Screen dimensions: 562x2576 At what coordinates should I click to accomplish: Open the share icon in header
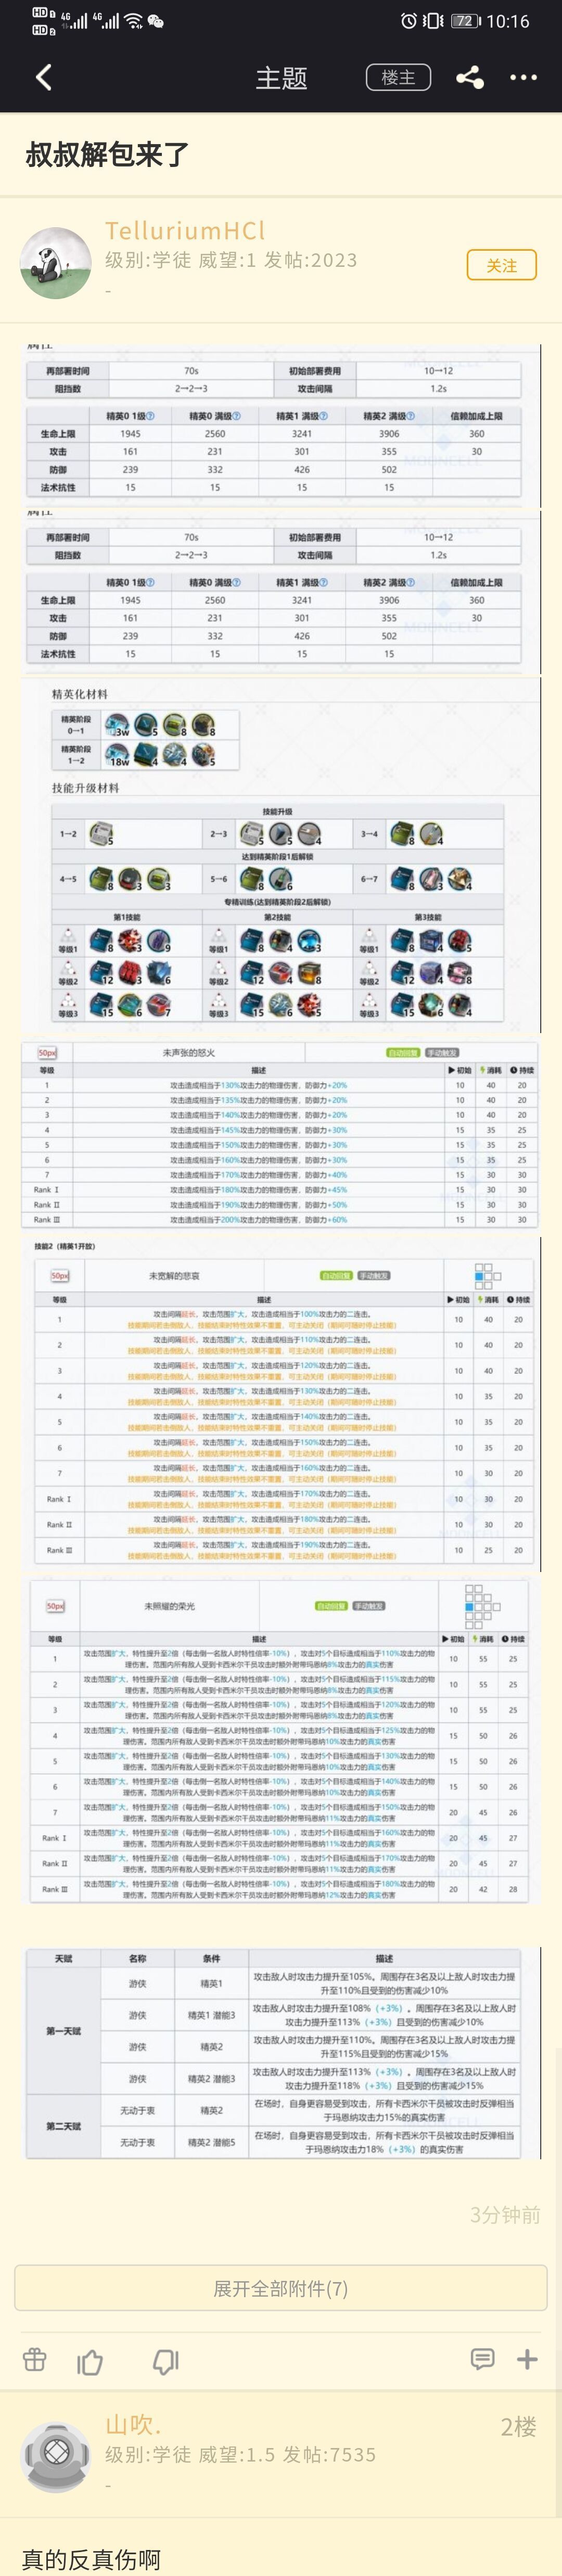tap(469, 78)
